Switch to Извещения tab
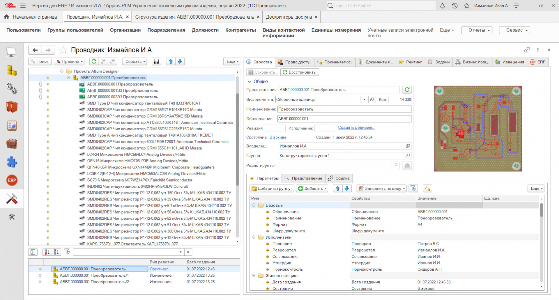559x300 pixels. tap(510, 62)
